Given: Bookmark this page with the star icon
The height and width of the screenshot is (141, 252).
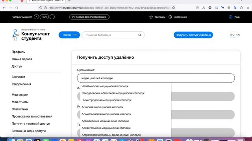Looking at the screenshot, I should pyautogui.click(x=173, y=8).
